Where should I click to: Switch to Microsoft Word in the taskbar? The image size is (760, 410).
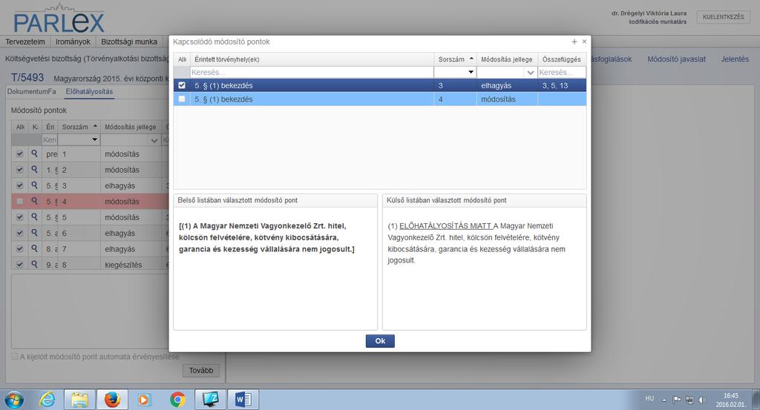coord(243,400)
